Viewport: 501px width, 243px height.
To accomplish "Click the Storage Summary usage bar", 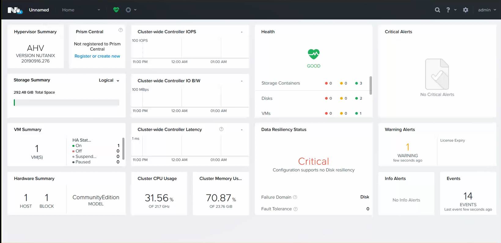I will coord(66,103).
